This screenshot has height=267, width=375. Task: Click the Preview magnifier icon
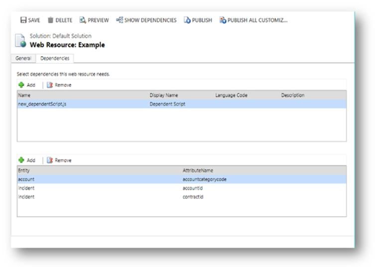click(83, 20)
